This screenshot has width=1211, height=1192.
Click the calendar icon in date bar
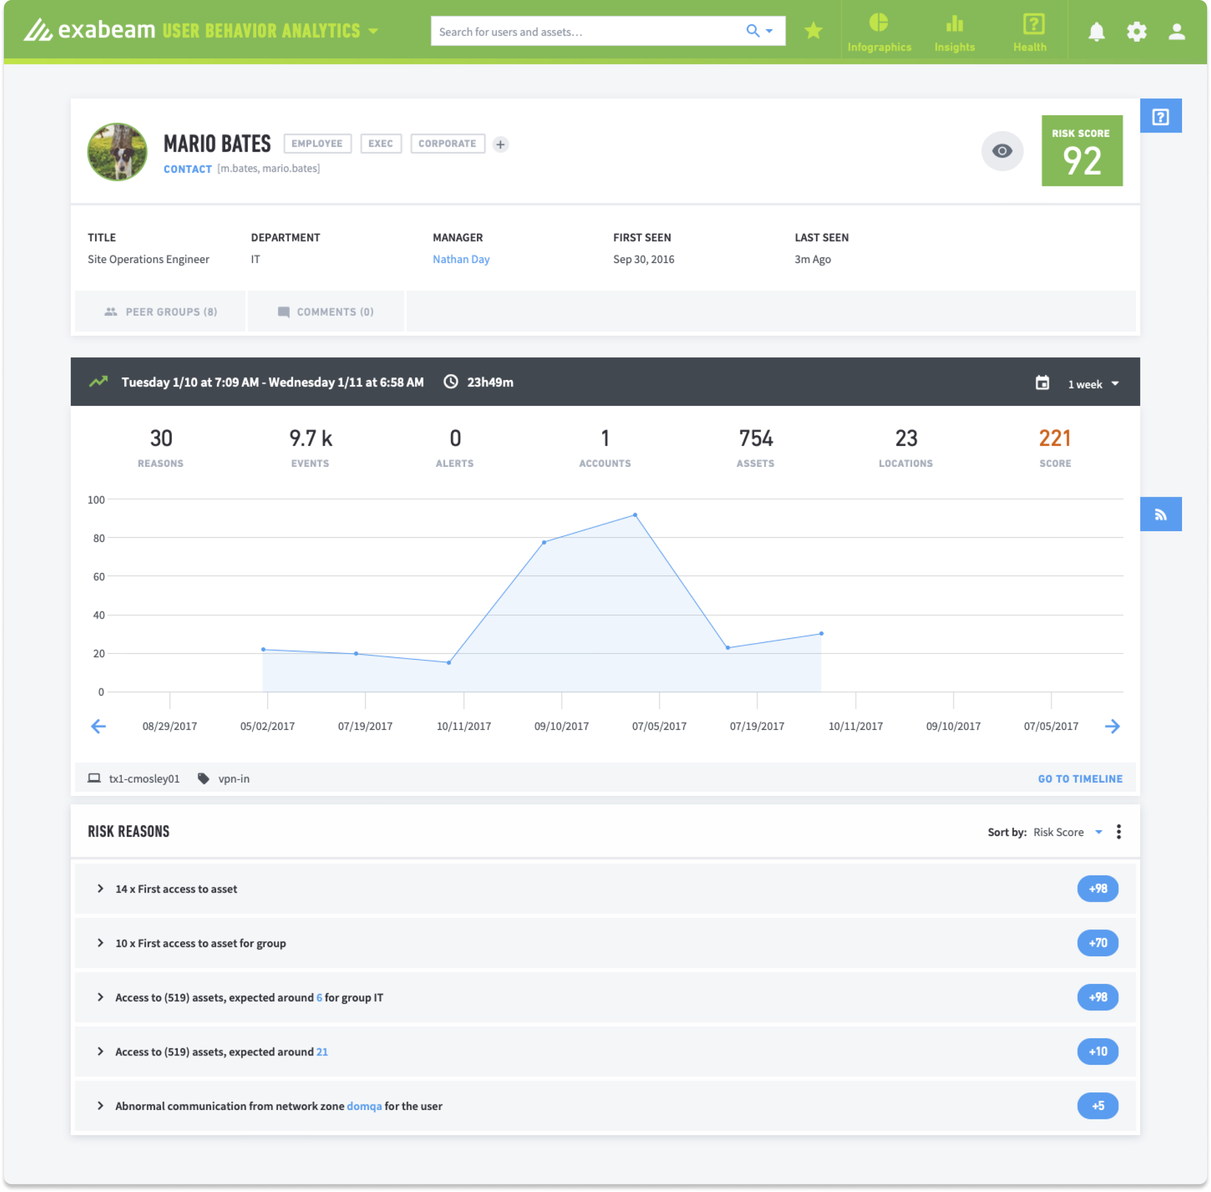click(1042, 382)
